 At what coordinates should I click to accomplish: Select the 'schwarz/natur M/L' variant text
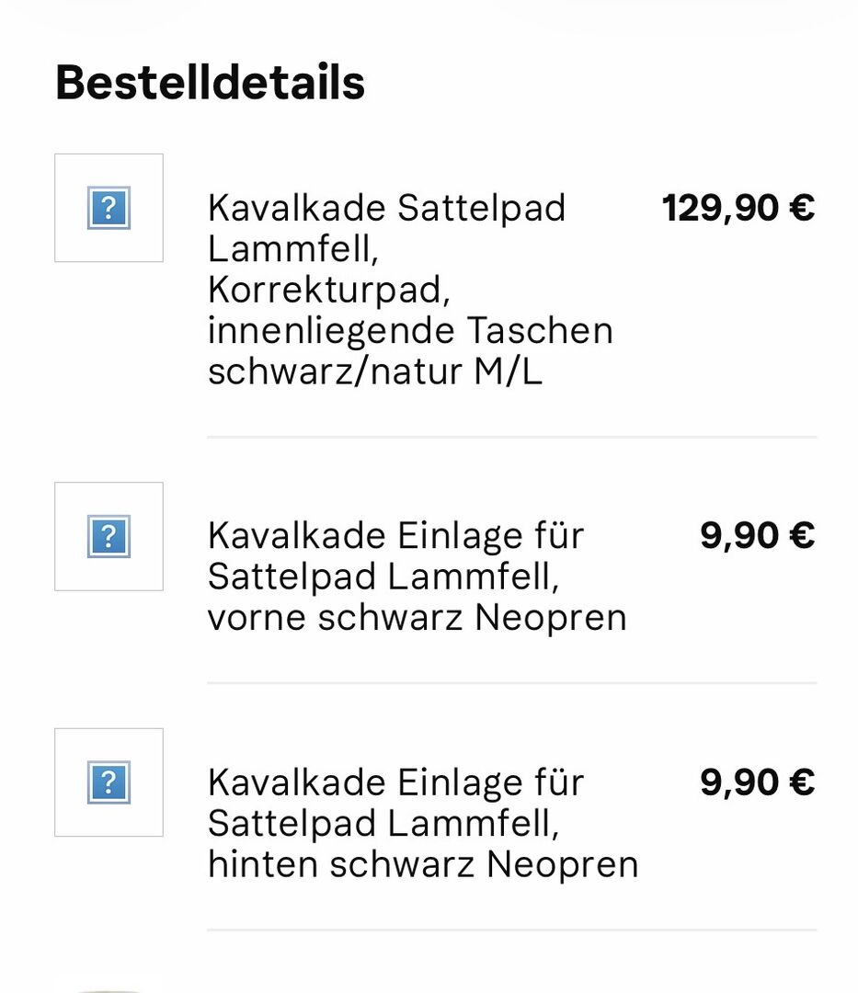coord(374,371)
